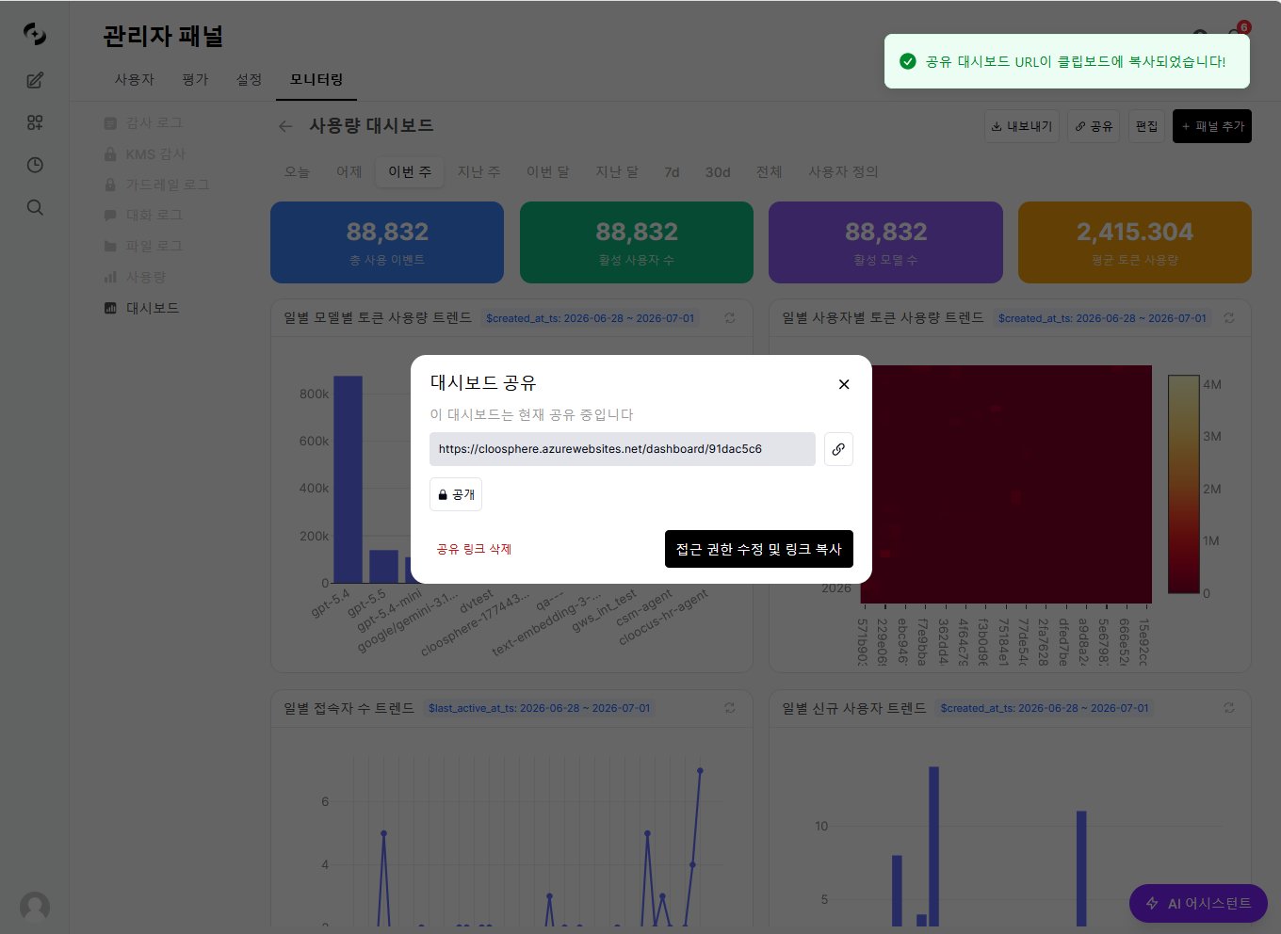Refresh the 일별 모델별 토큰 사용량 트렌드 panel

730,318
